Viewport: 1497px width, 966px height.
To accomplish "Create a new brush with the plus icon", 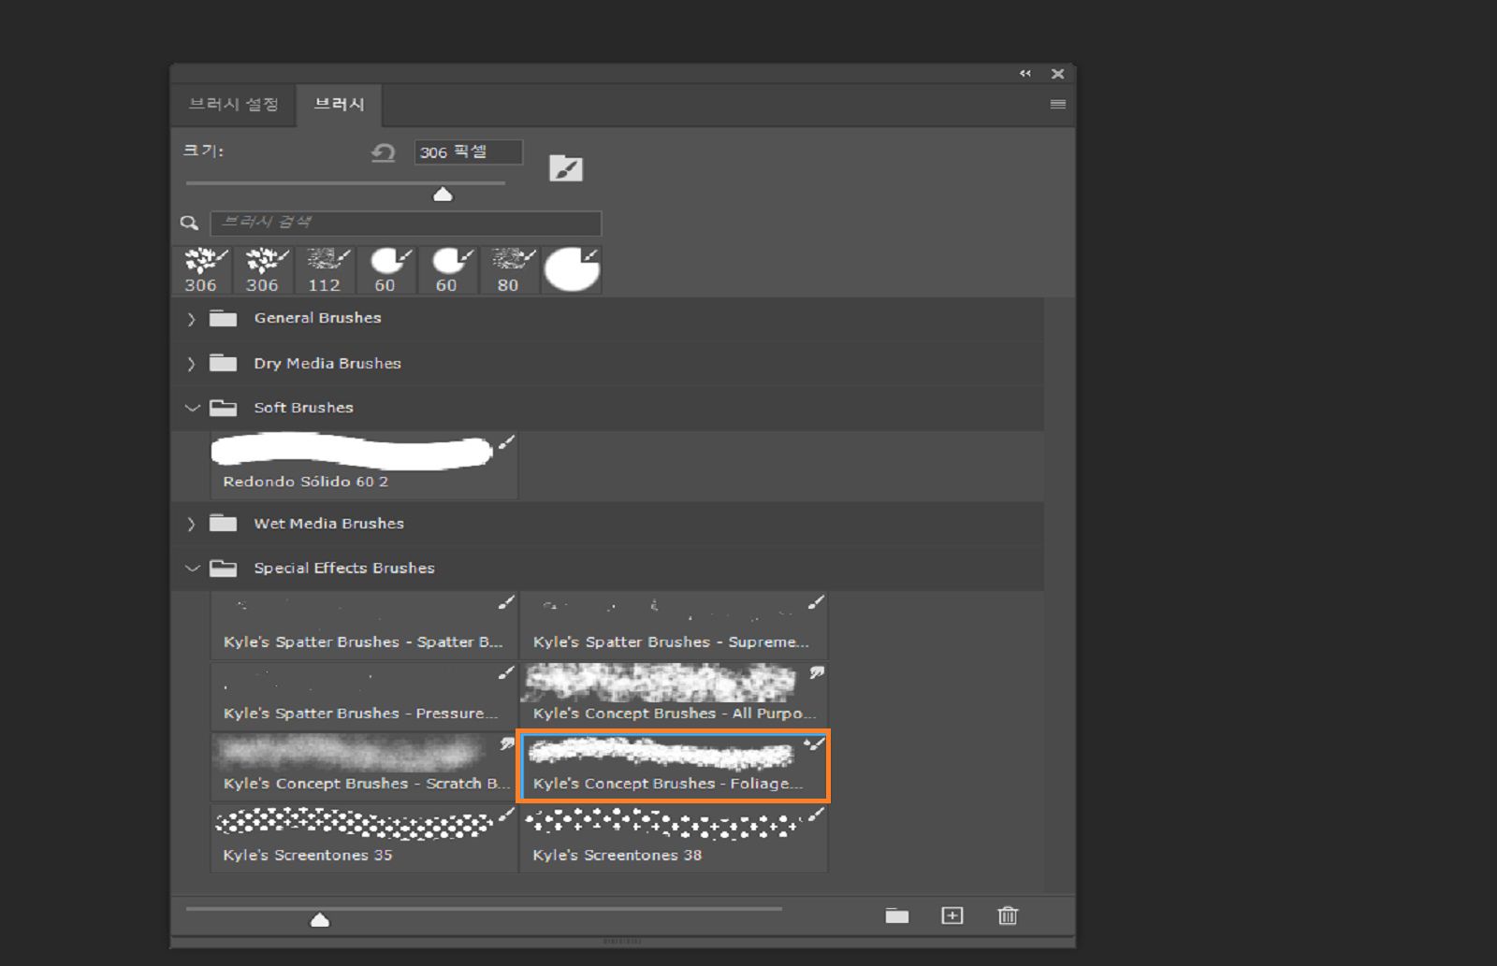I will click(952, 916).
